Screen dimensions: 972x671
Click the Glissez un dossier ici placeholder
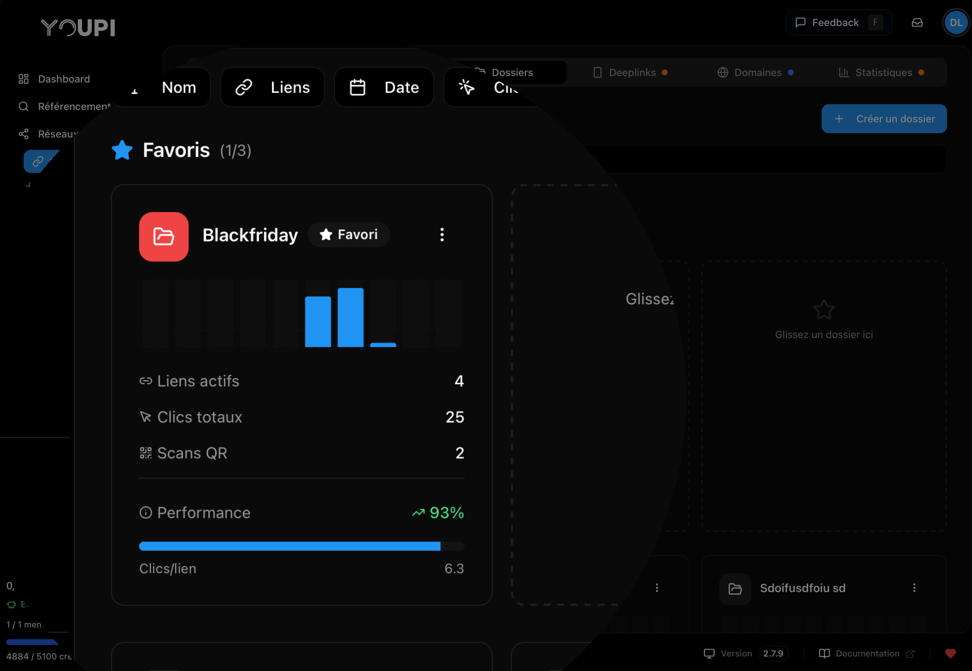[823, 334]
